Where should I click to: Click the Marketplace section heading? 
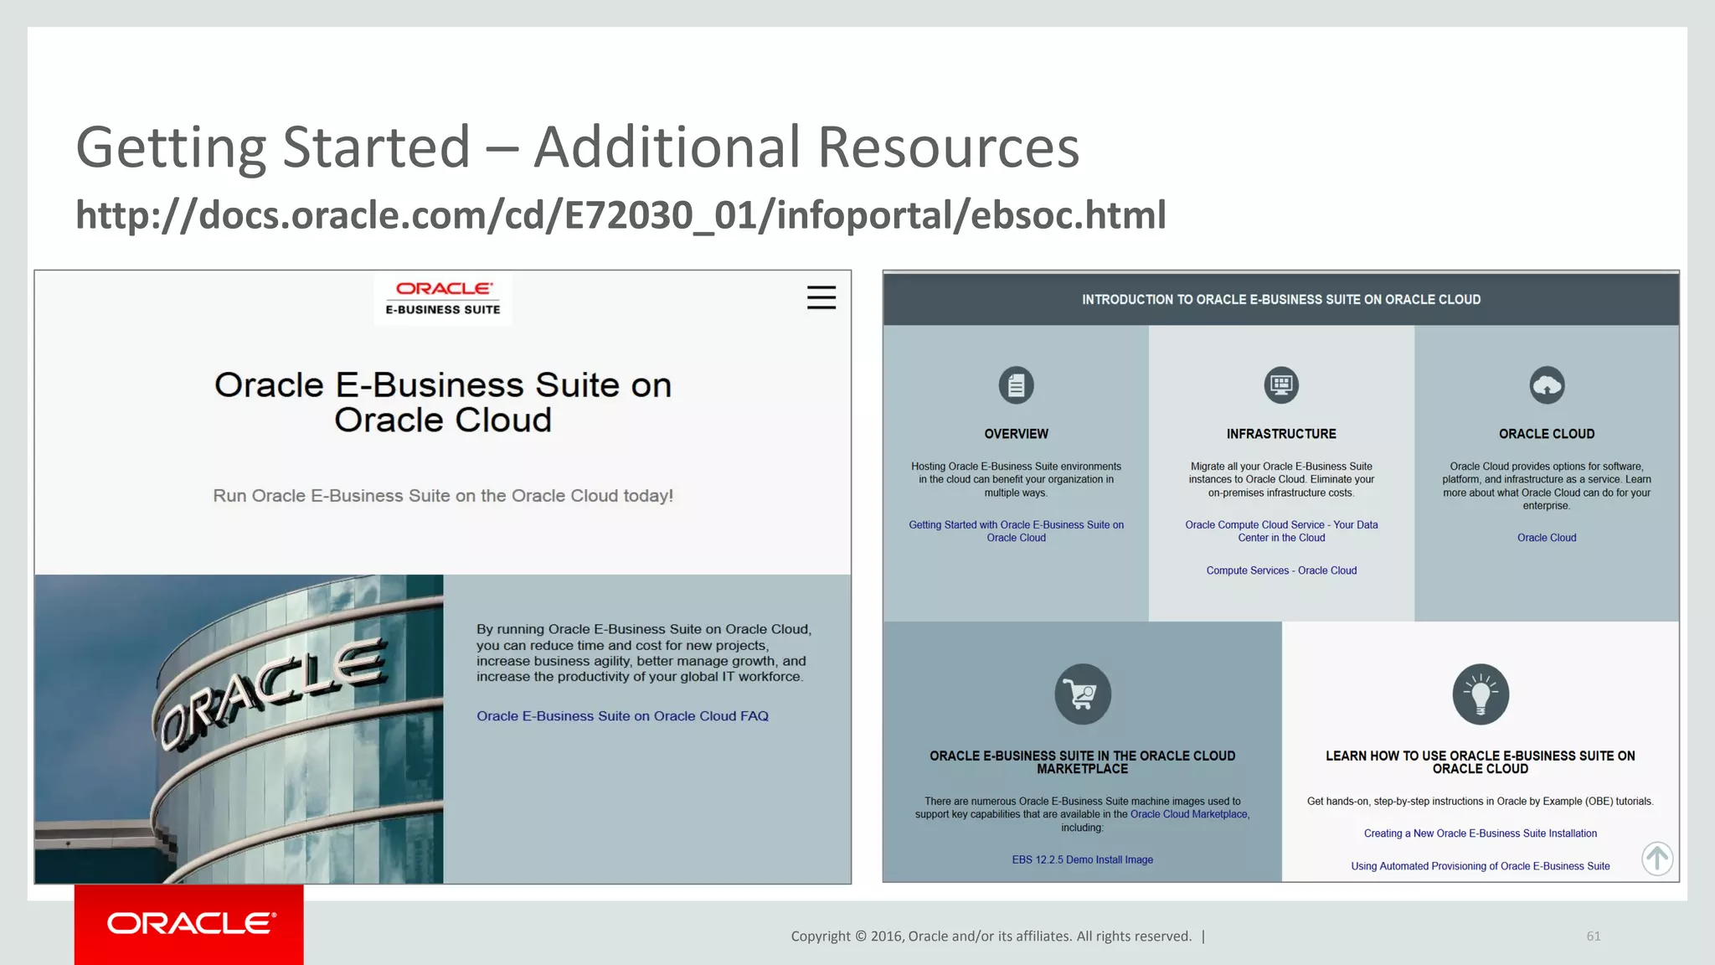click(1082, 762)
